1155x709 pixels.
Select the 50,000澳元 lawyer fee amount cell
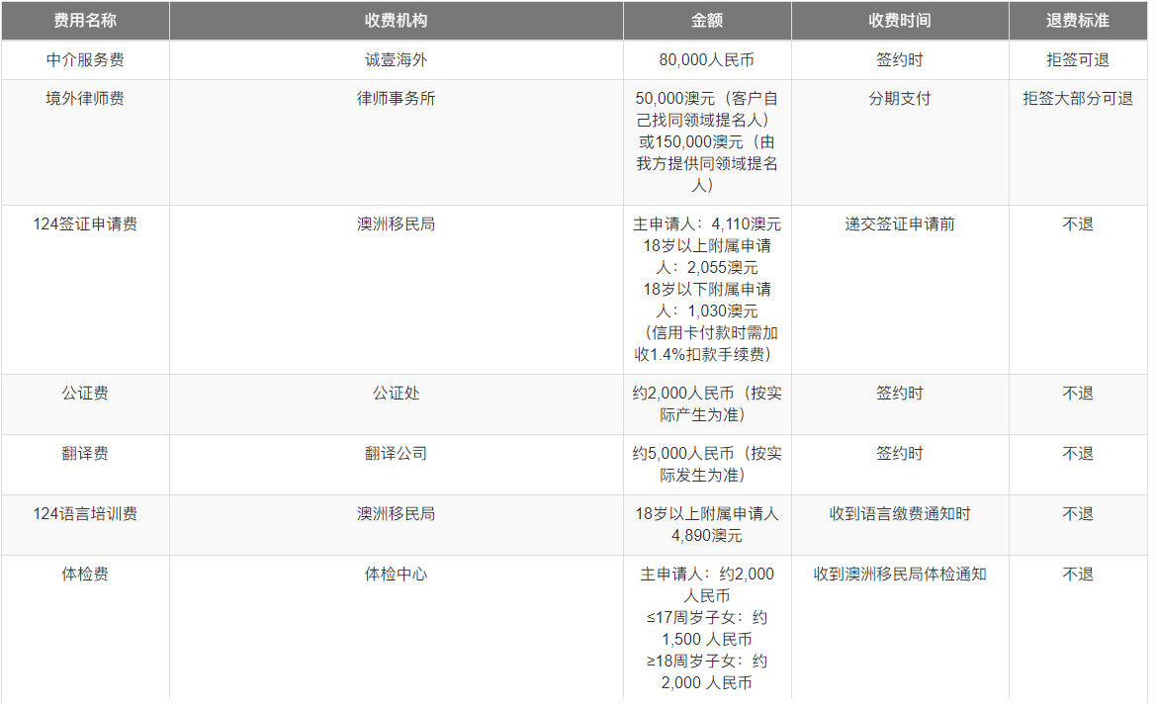[707, 142]
